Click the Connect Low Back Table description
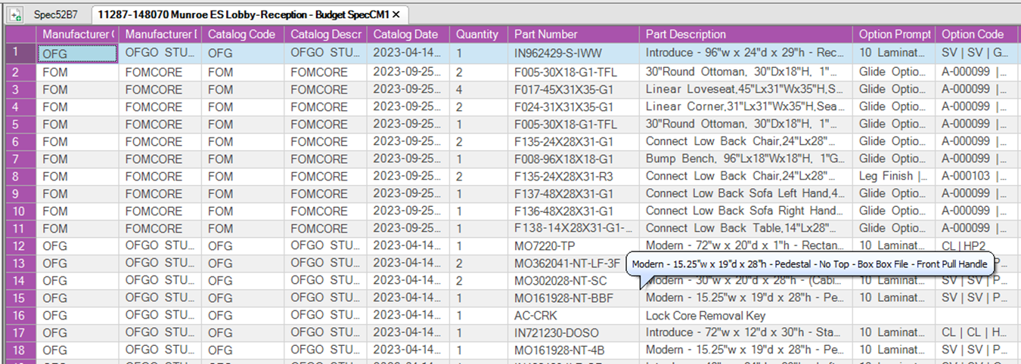 pos(746,228)
